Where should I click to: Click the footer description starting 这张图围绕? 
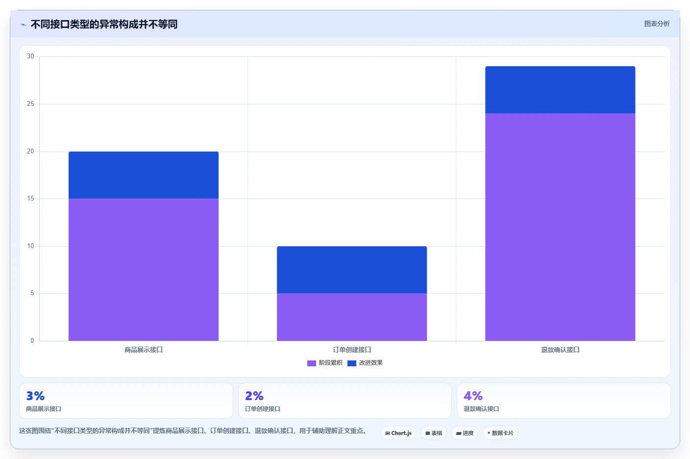193,431
